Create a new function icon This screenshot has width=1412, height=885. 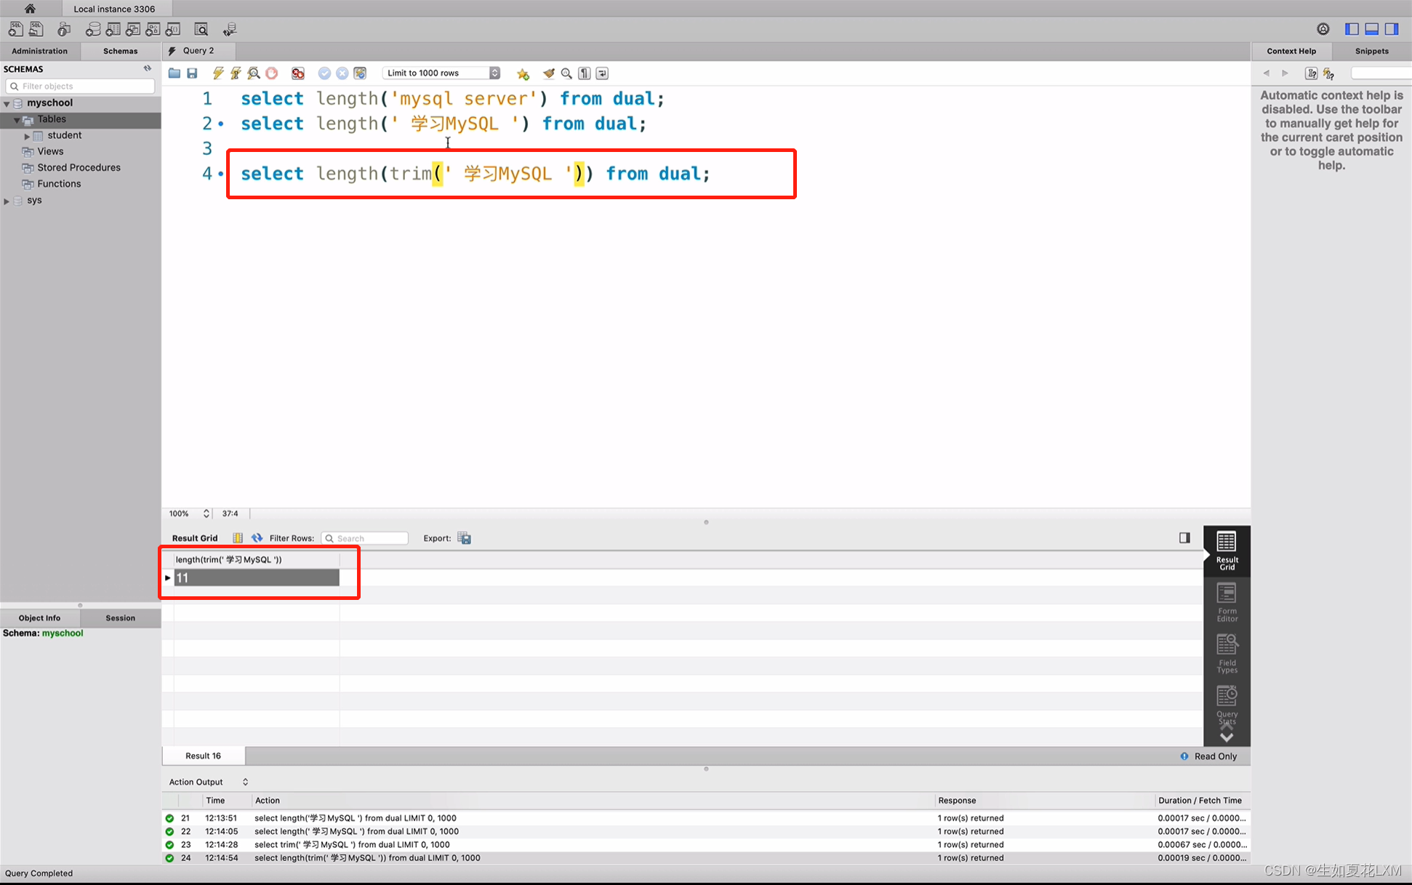coord(173,29)
